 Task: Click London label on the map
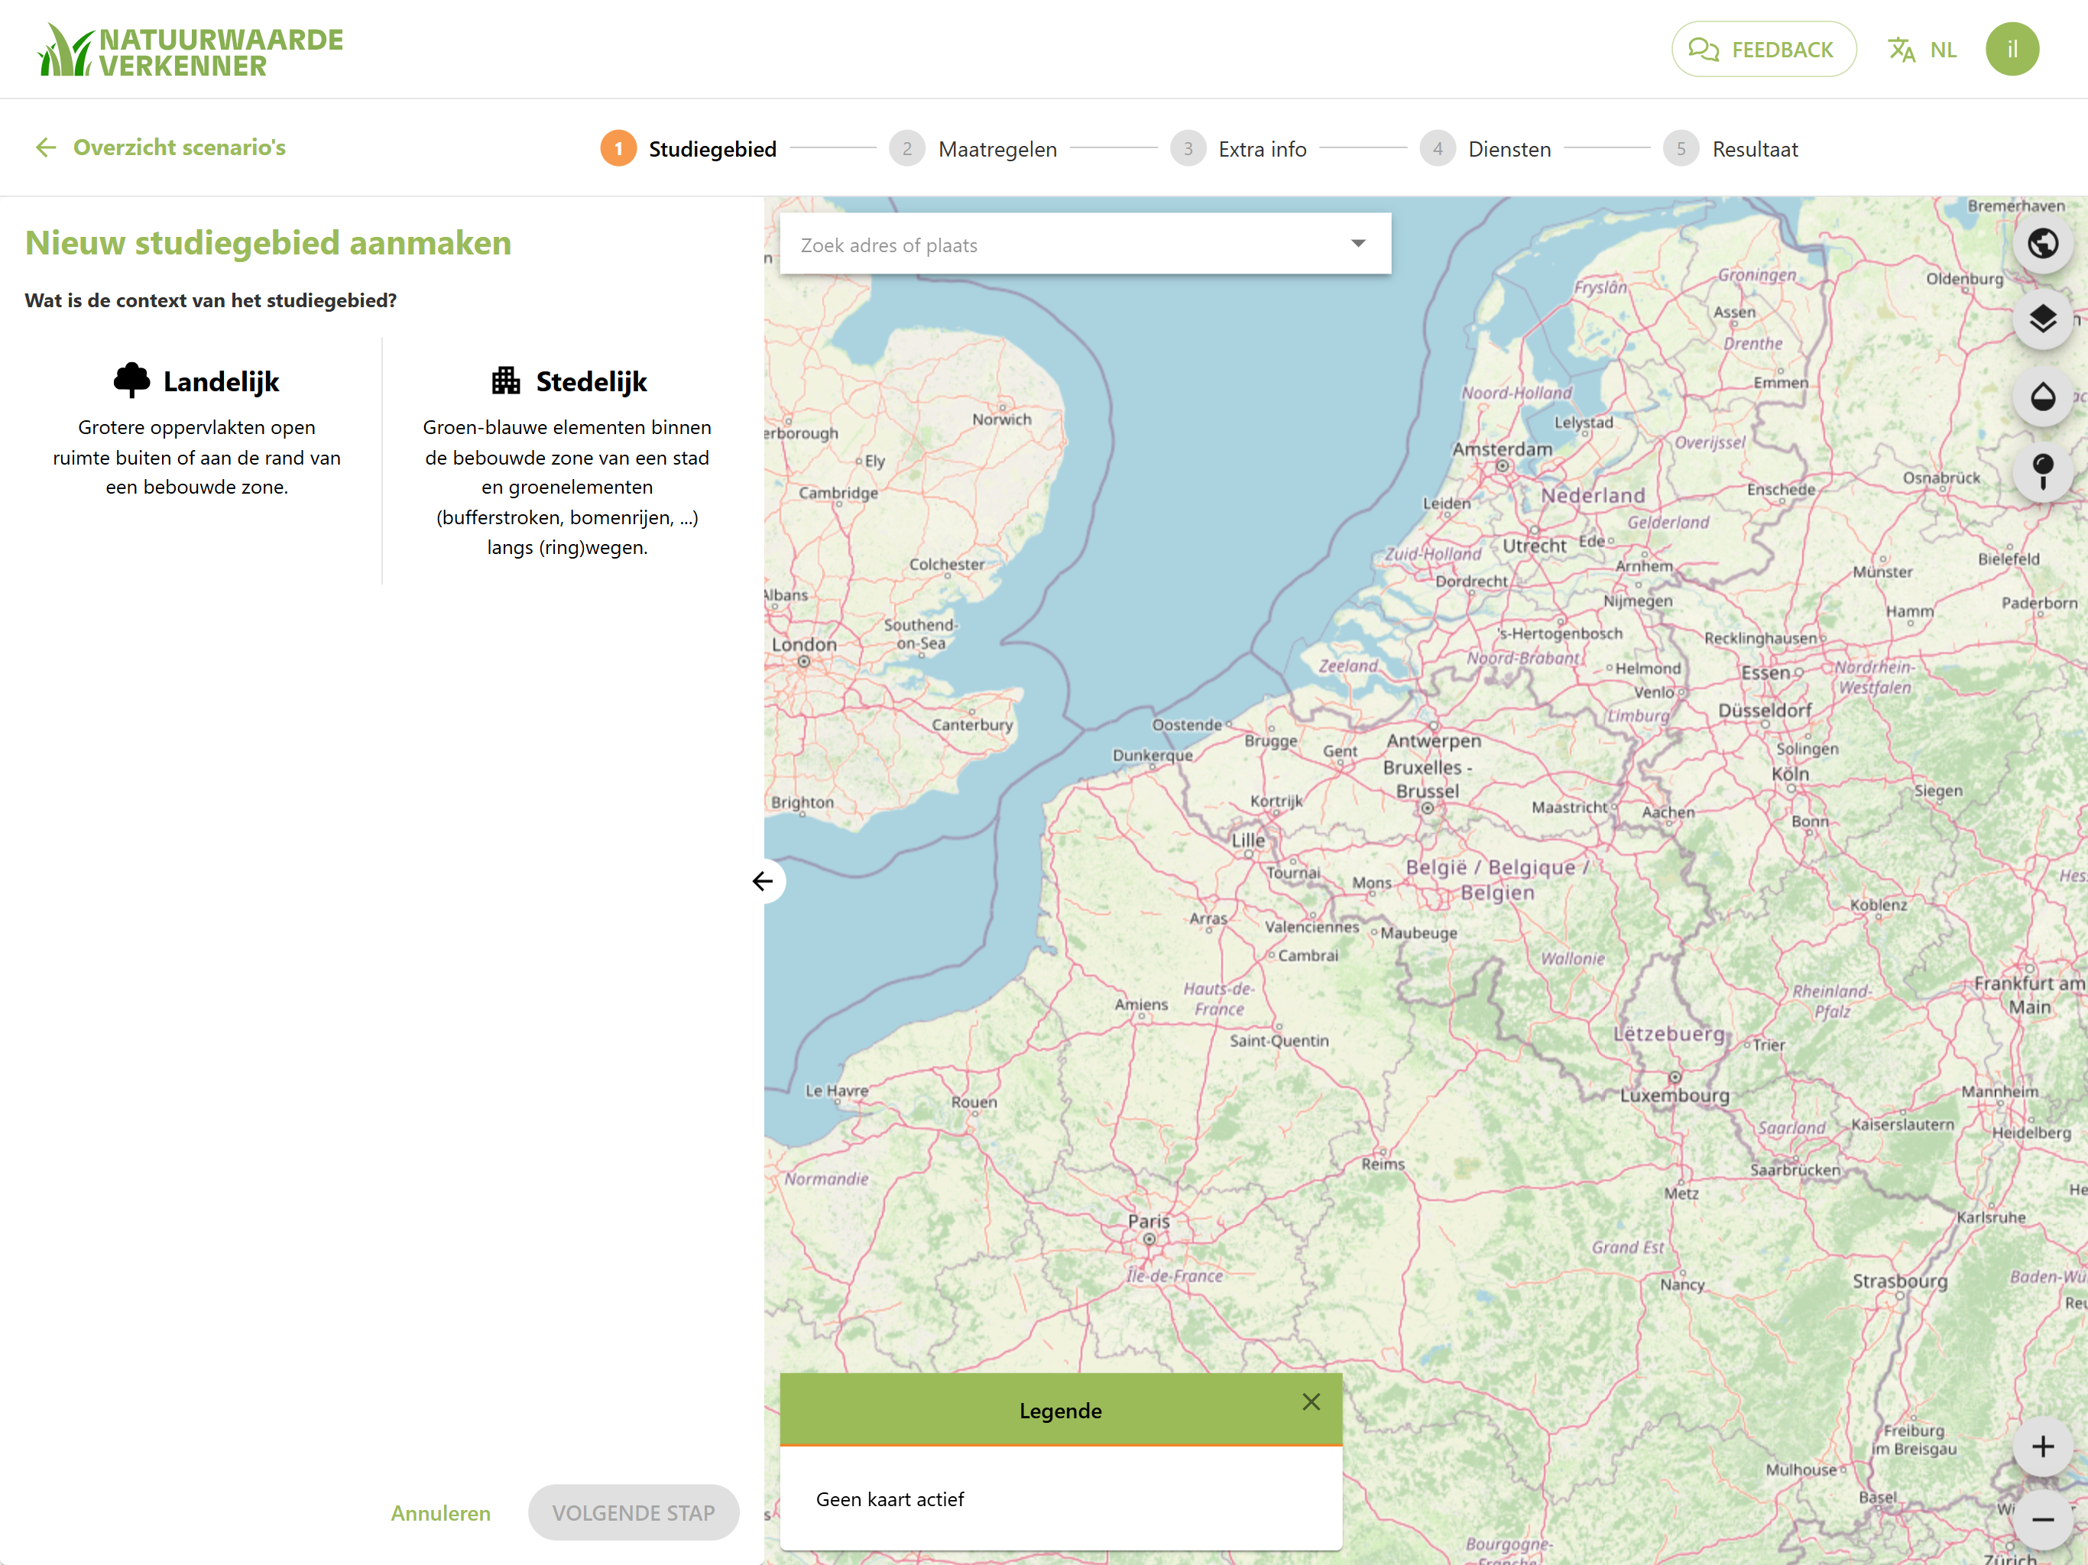(804, 645)
